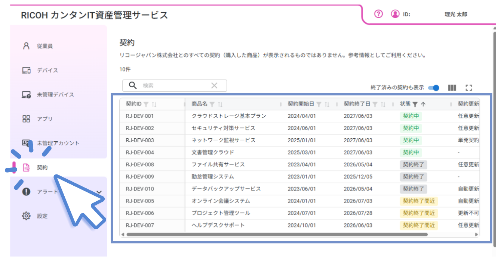501x261 pixels.
Task: Select row RJ-DEV-001
Action: point(299,116)
